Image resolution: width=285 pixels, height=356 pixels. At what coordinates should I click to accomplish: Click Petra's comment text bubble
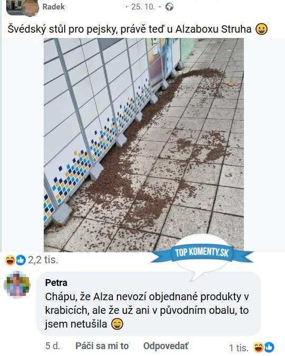149,304
